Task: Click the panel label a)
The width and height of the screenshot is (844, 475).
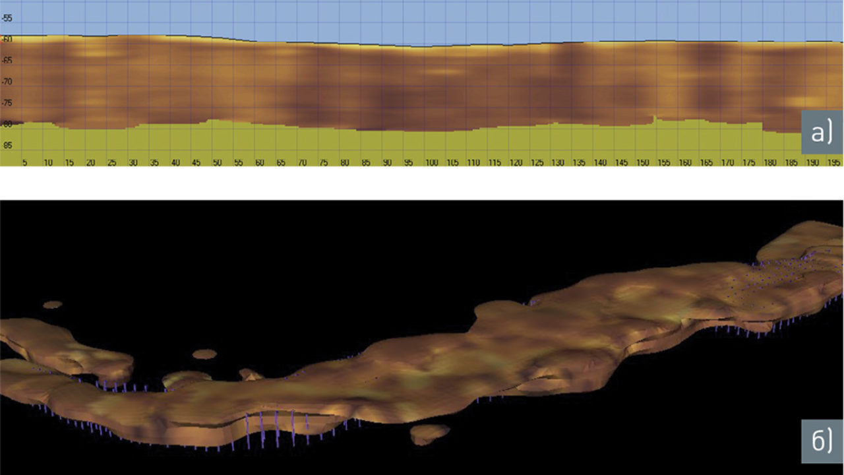Action: click(822, 133)
